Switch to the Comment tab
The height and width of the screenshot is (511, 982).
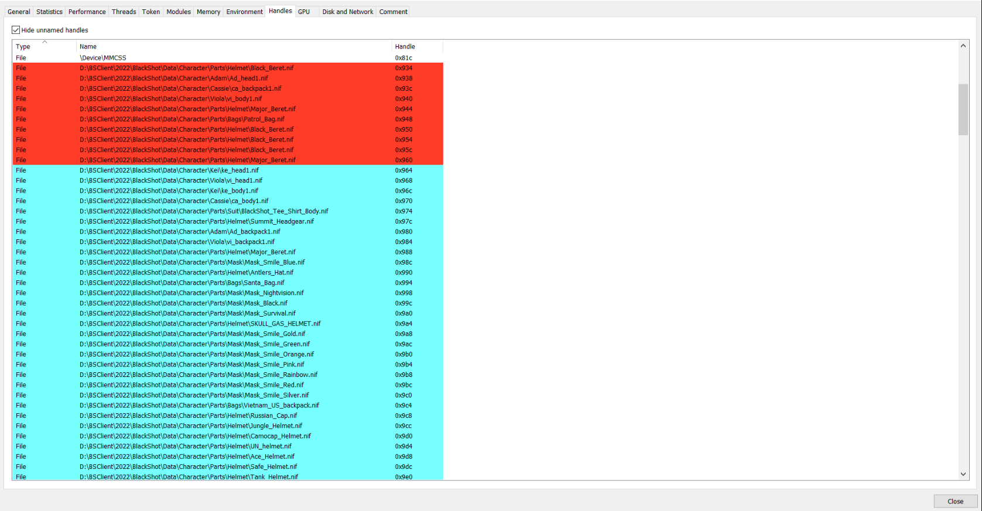[x=394, y=12]
